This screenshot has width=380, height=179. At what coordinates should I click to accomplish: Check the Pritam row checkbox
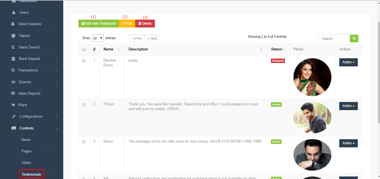tap(84, 104)
